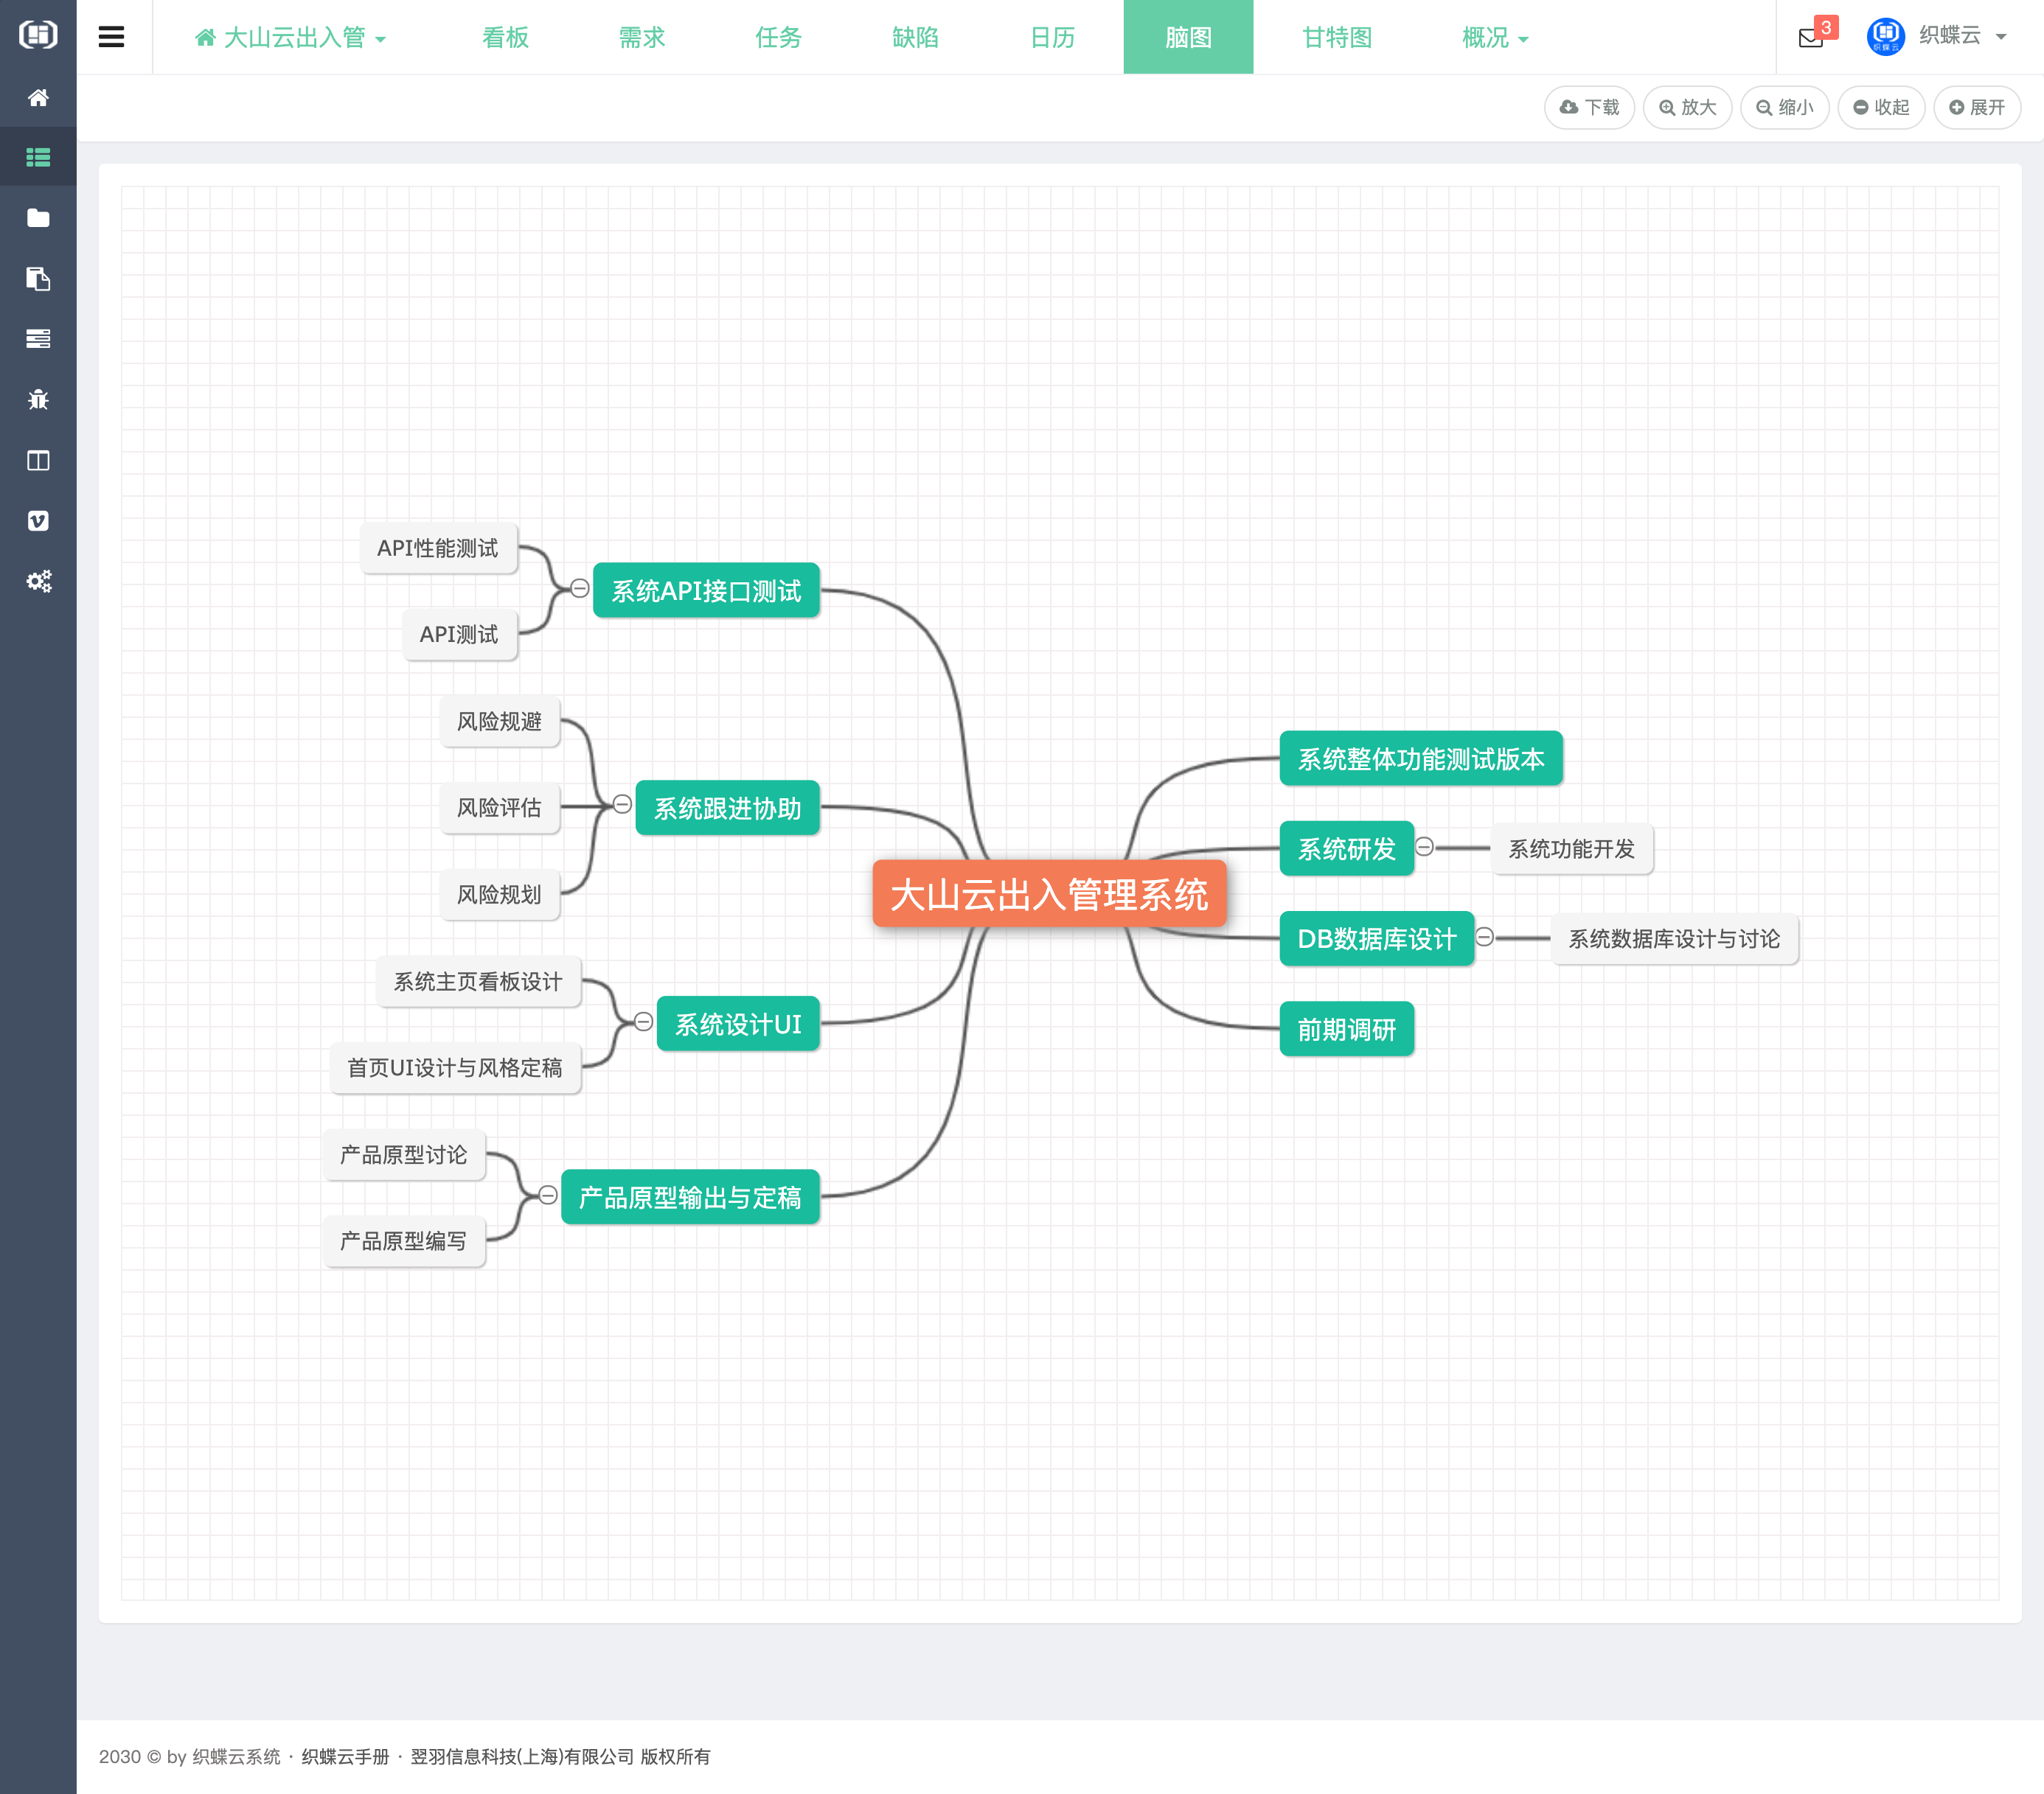Click the bug icon in sidebar

[x=38, y=399]
